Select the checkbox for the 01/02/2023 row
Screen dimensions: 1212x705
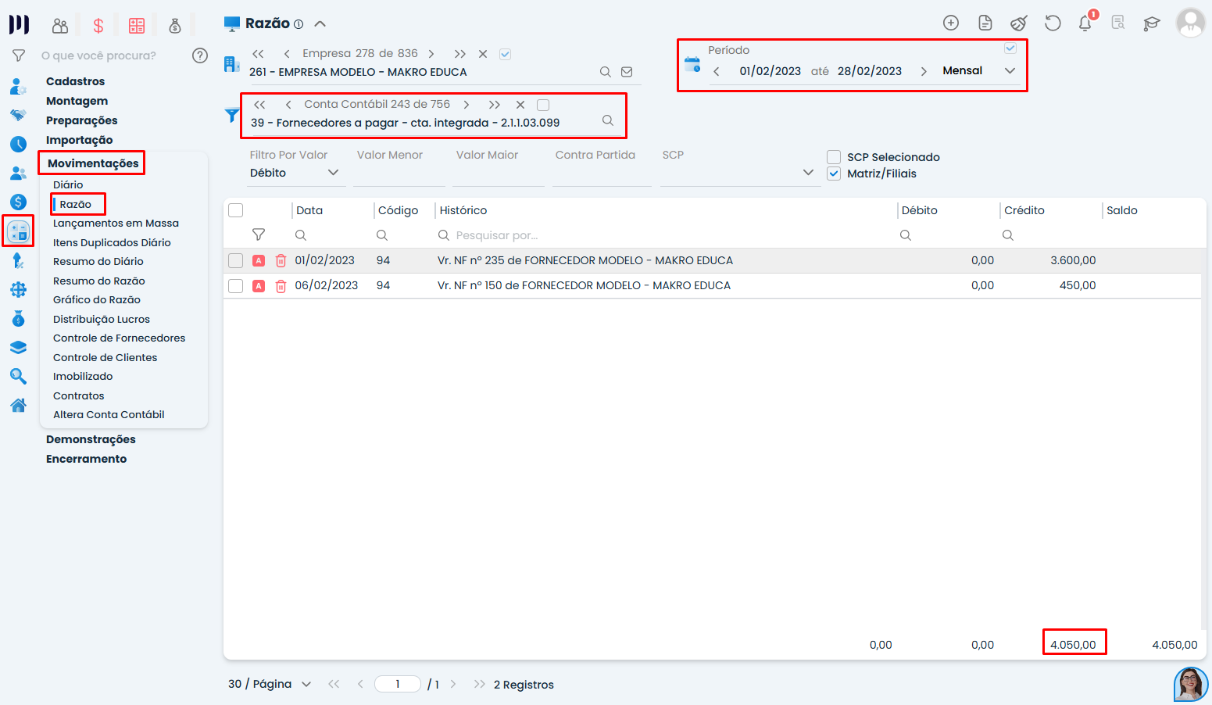[x=235, y=261]
